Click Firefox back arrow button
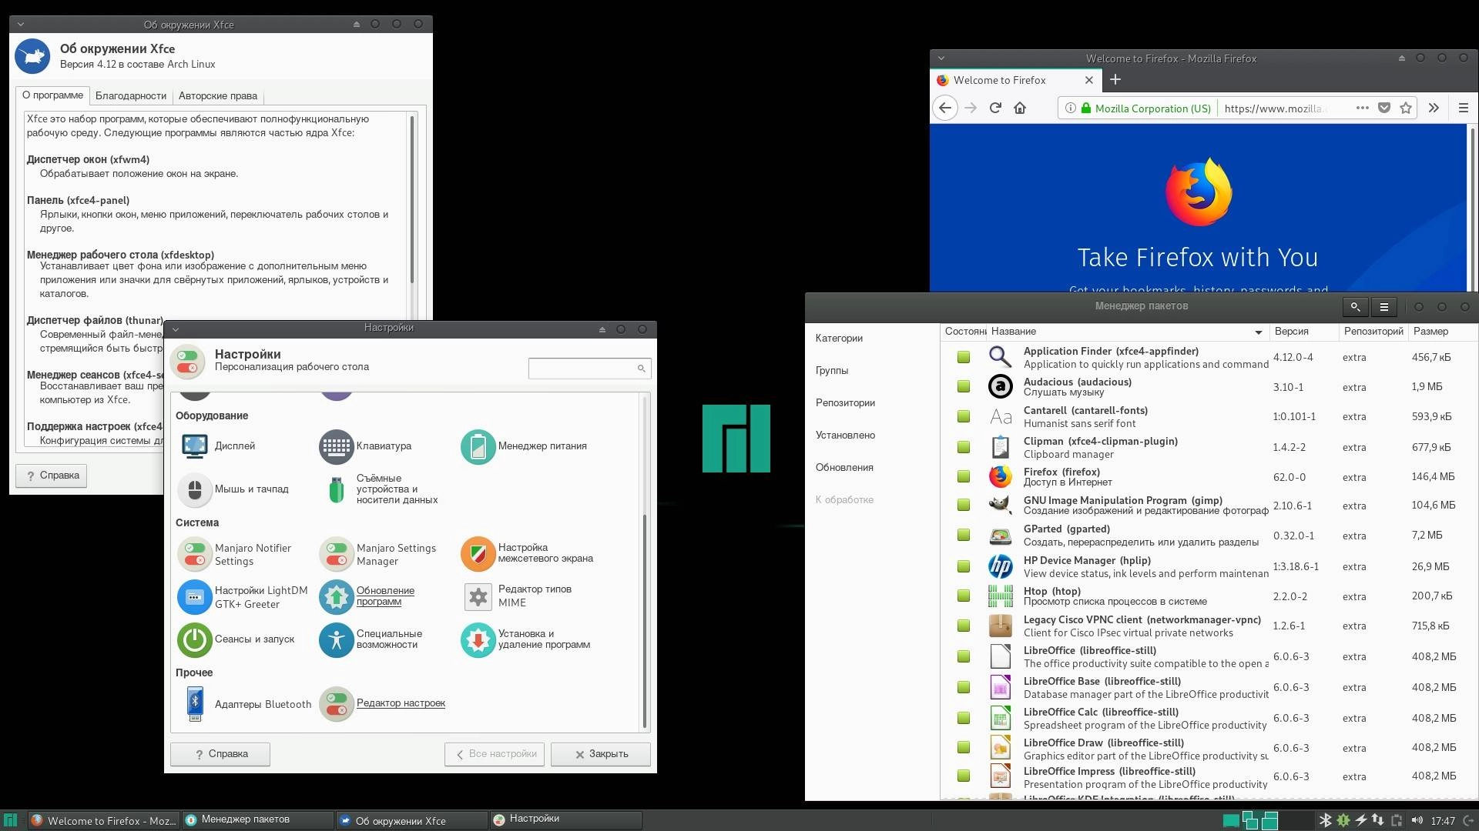This screenshot has width=1479, height=831. [x=945, y=108]
